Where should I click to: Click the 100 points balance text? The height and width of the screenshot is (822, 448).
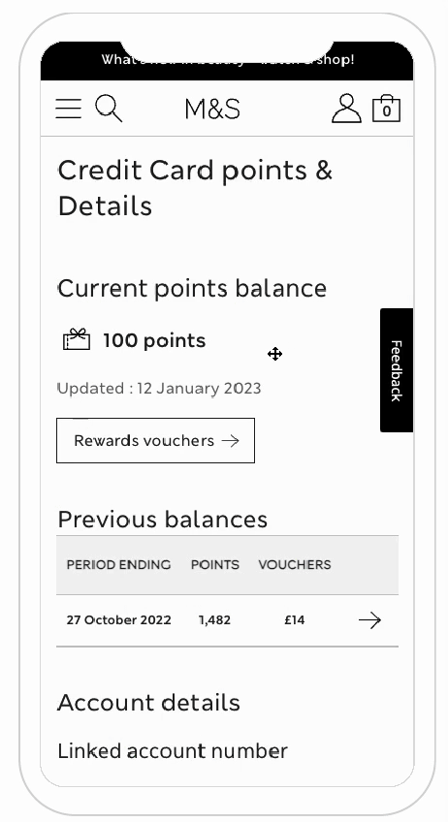coord(154,341)
